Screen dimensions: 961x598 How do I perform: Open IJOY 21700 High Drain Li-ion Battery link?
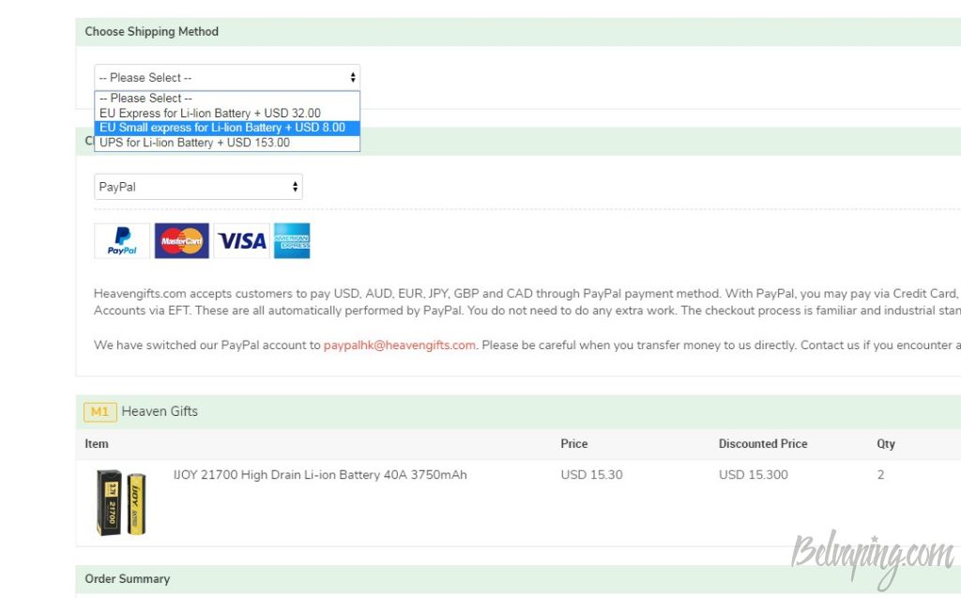pos(320,475)
